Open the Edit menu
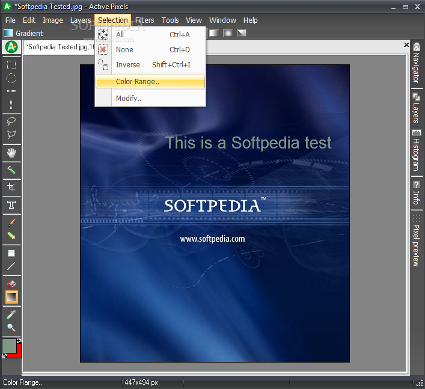The height and width of the screenshot is (389, 425). pos(29,20)
